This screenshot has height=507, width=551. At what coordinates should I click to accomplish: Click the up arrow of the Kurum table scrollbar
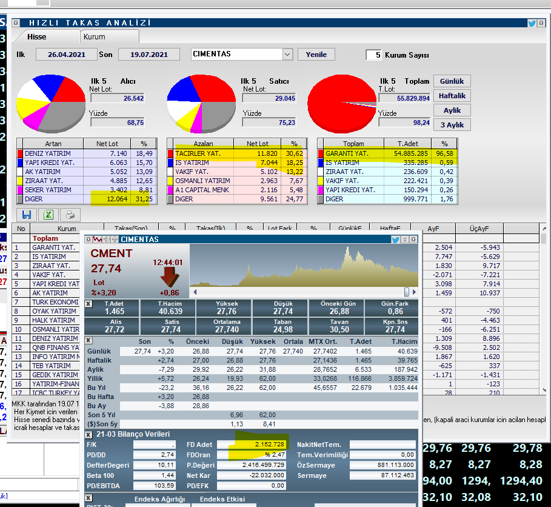click(x=544, y=229)
